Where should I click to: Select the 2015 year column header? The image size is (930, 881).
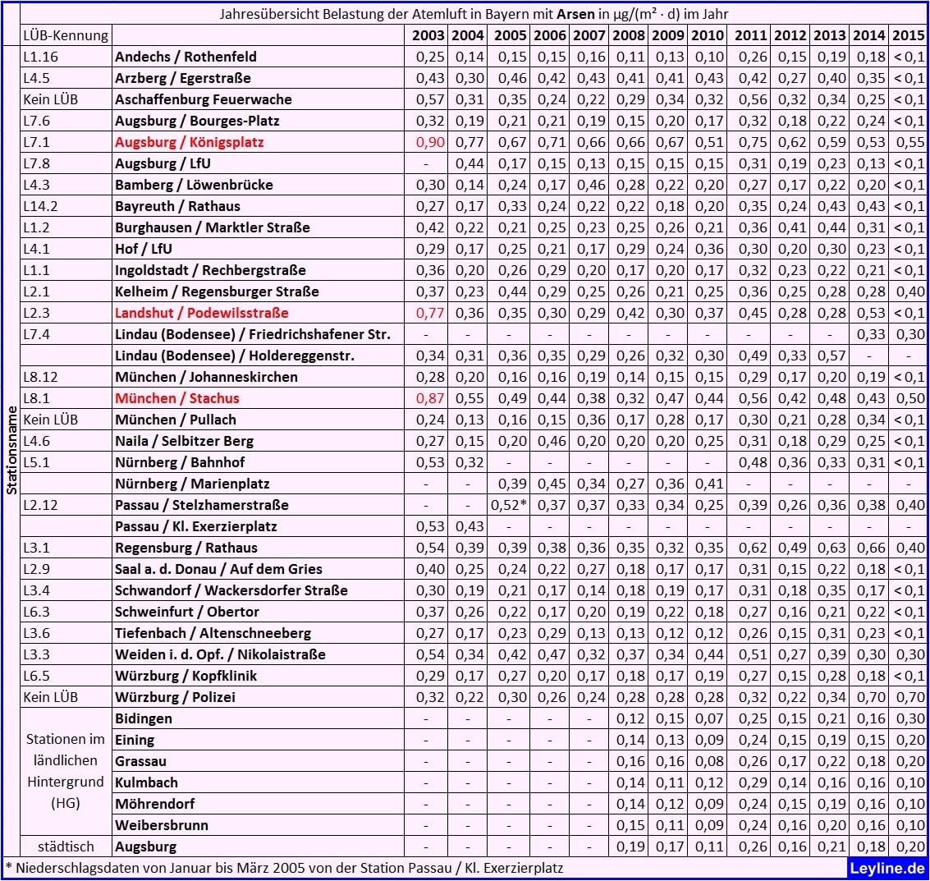[908, 35]
